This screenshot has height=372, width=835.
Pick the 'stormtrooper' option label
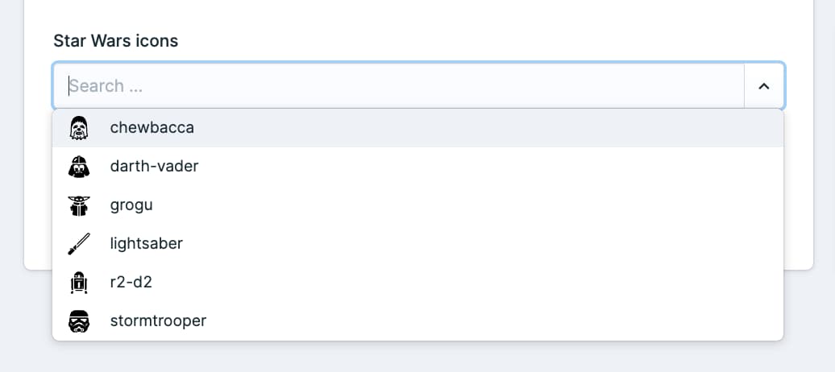[158, 321]
